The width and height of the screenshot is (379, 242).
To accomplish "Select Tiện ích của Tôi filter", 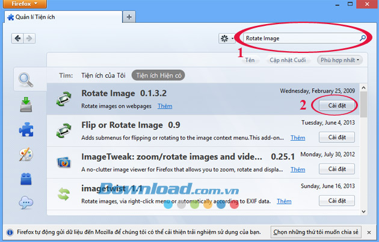I will pyautogui.click(x=103, y=75).
